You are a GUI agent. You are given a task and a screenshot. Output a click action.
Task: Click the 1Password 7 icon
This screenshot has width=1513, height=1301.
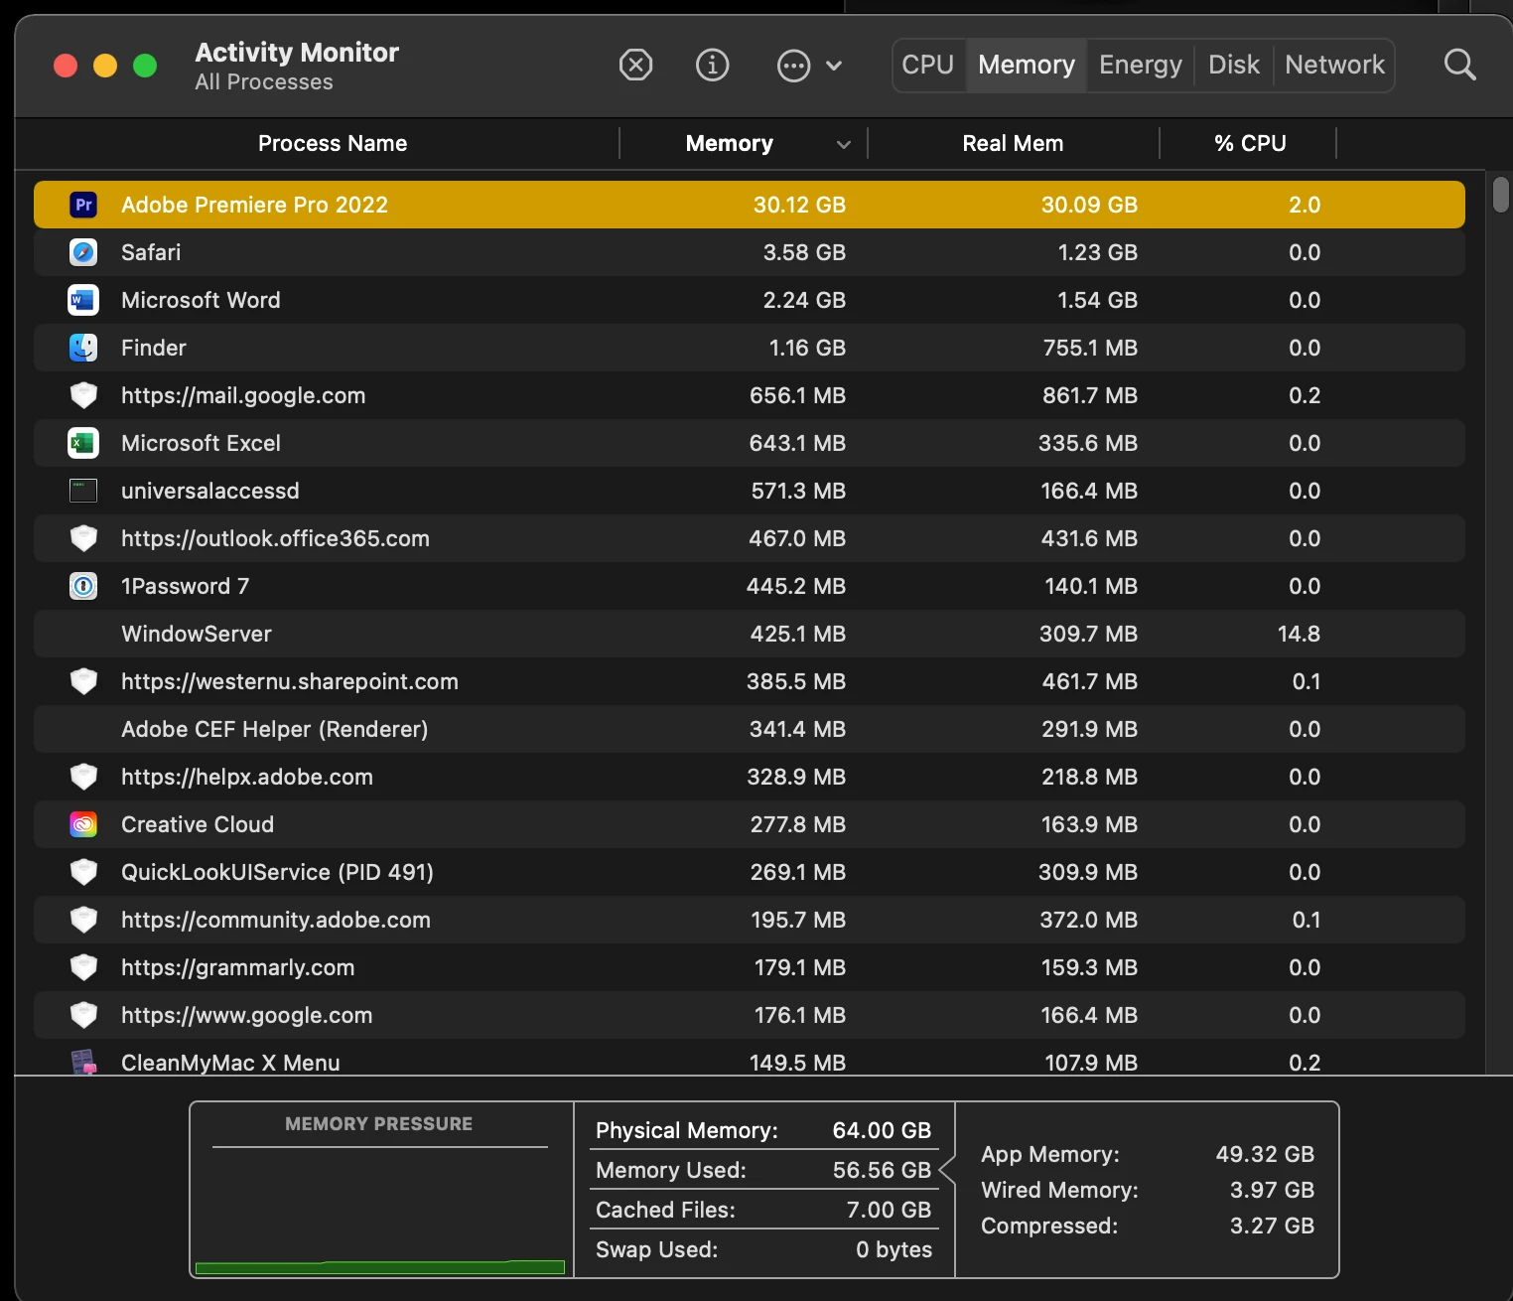click(x=83, y=586)
